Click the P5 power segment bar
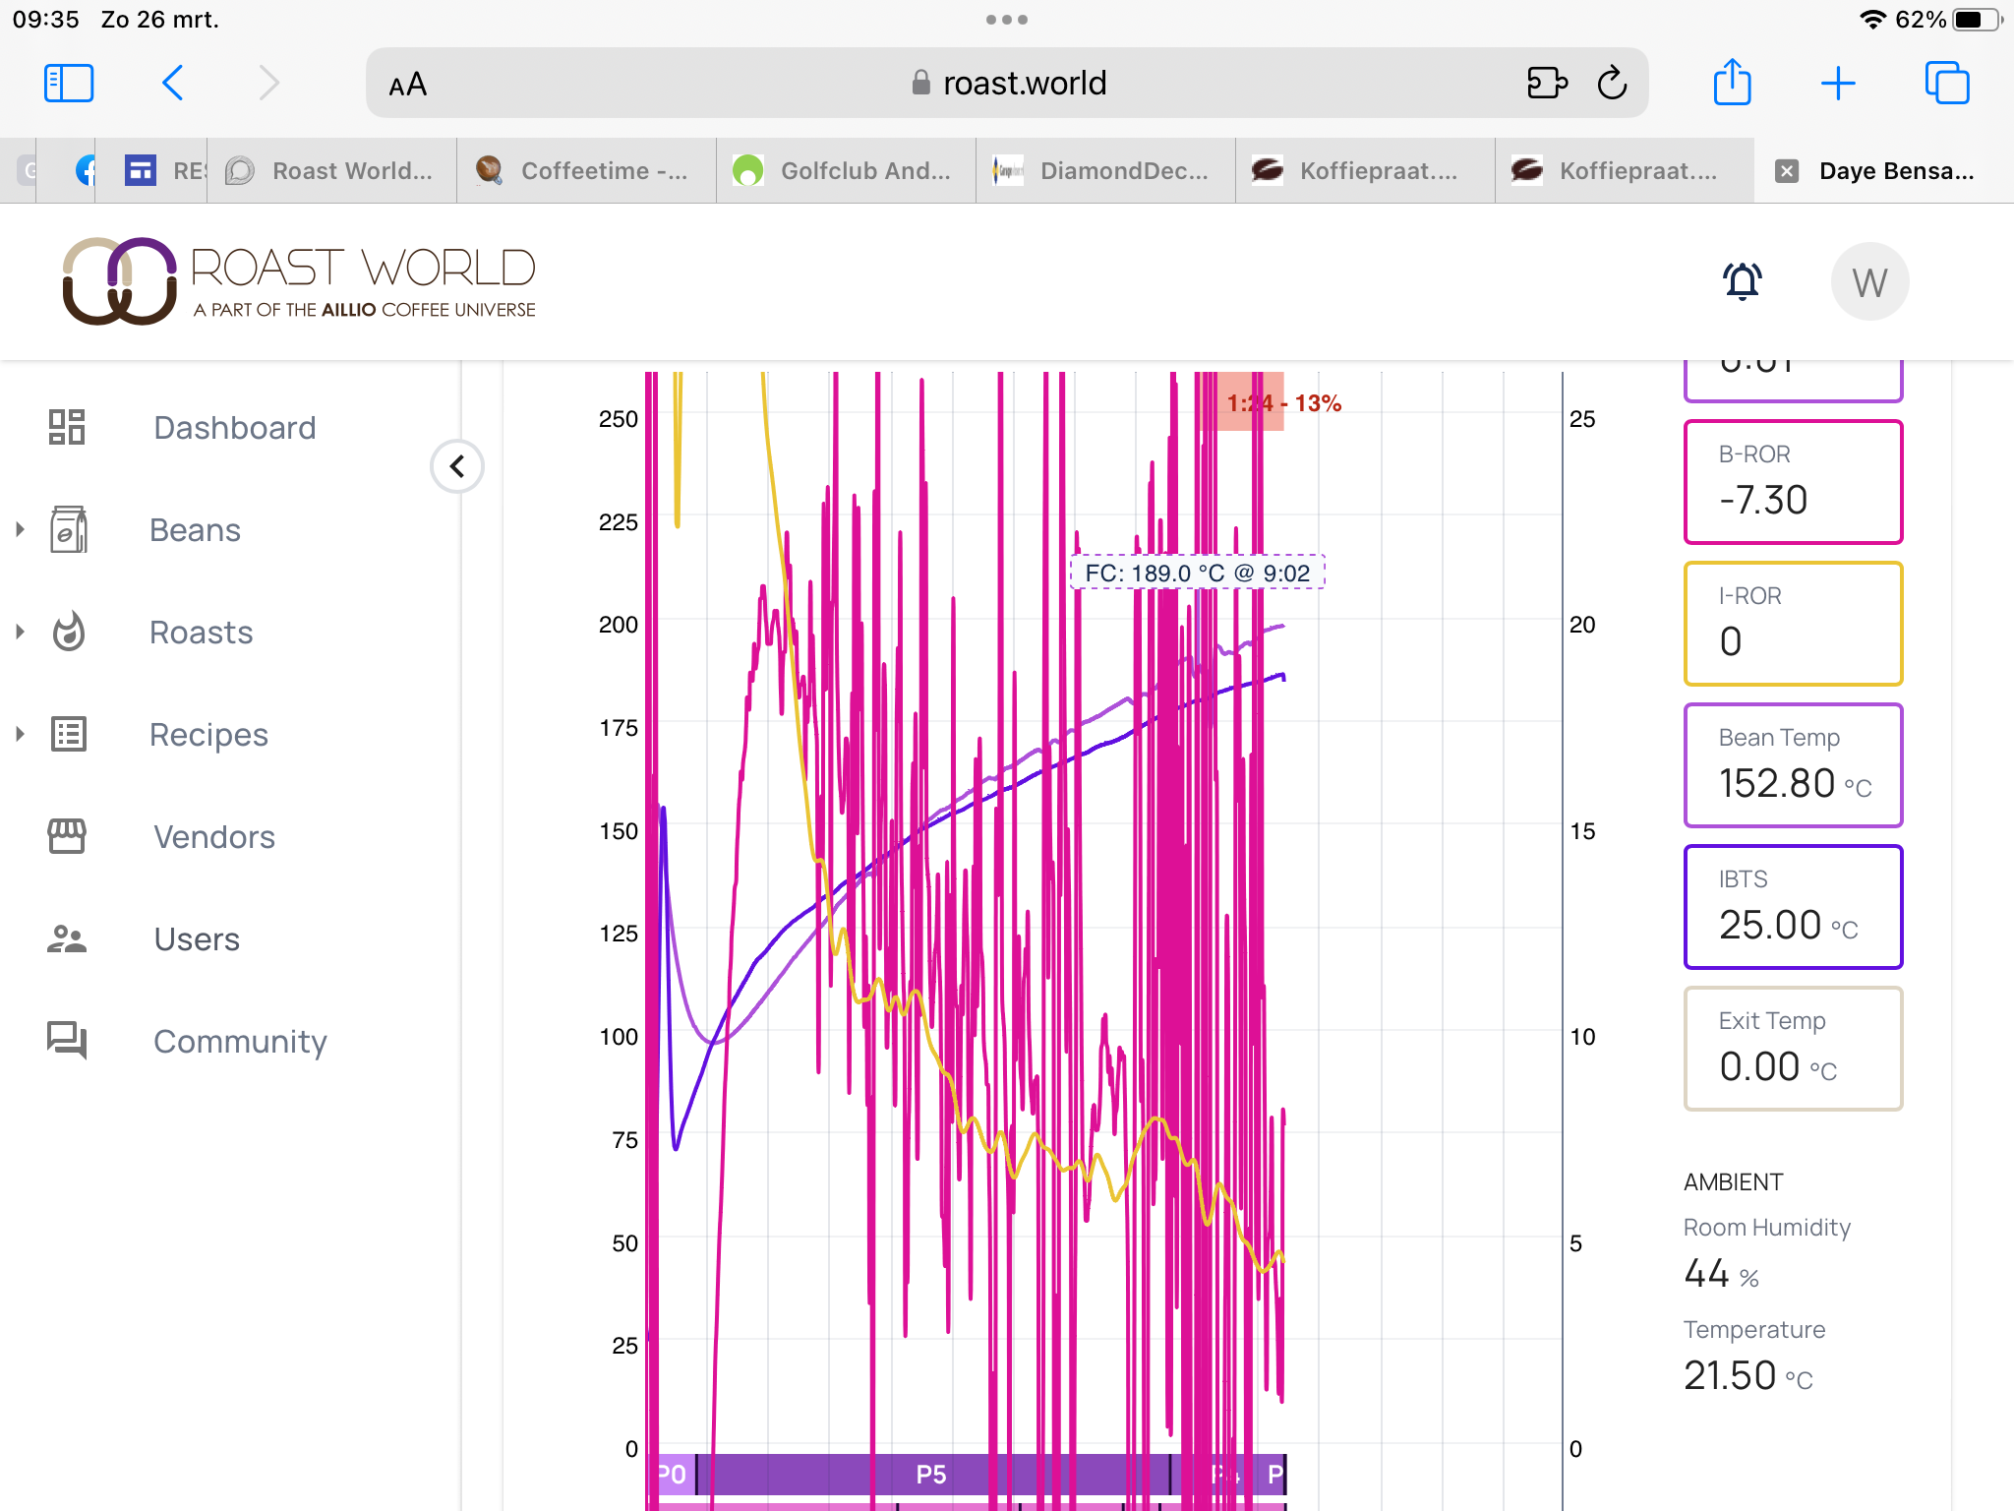This screenshot has width=2014, height=1511. pyautogui.click(x=930, y=1474)
